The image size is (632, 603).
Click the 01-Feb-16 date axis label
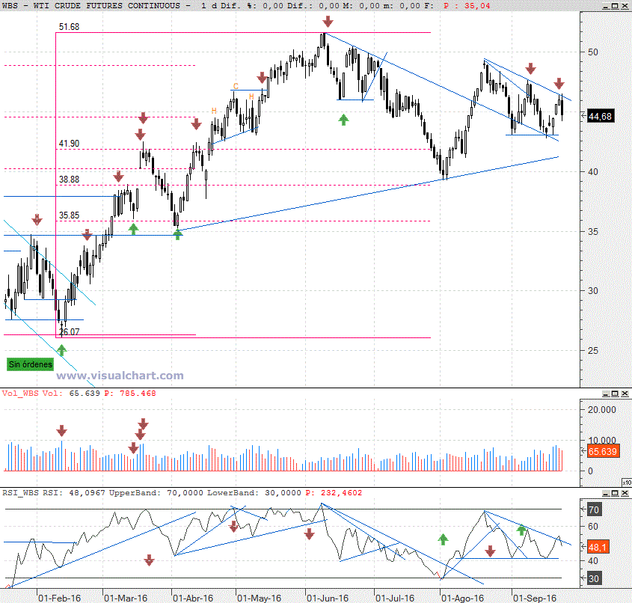59,599
